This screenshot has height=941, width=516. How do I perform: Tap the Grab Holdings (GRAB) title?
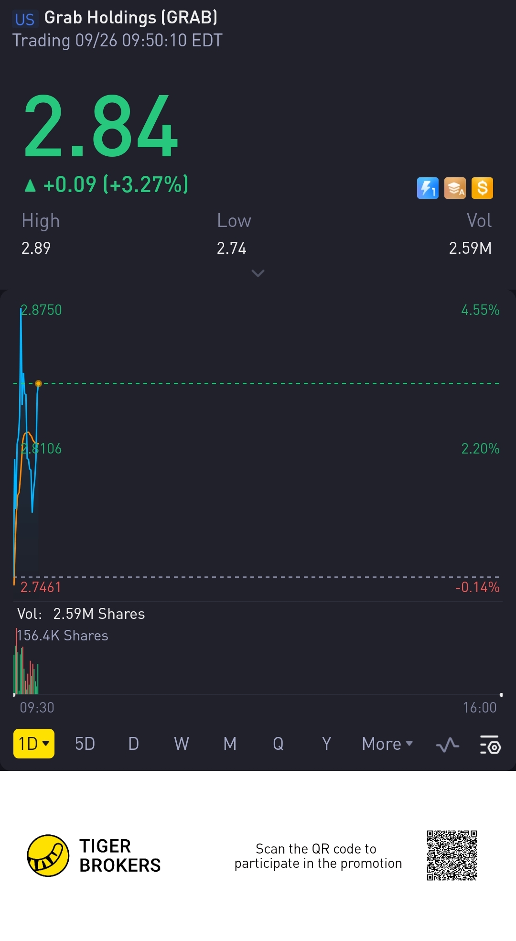point(130,18)
